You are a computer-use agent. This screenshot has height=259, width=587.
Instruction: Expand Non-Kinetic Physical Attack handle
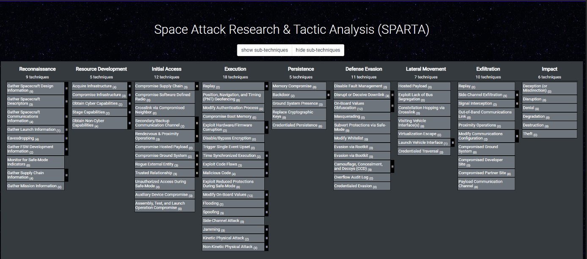[x=266, y=247]
